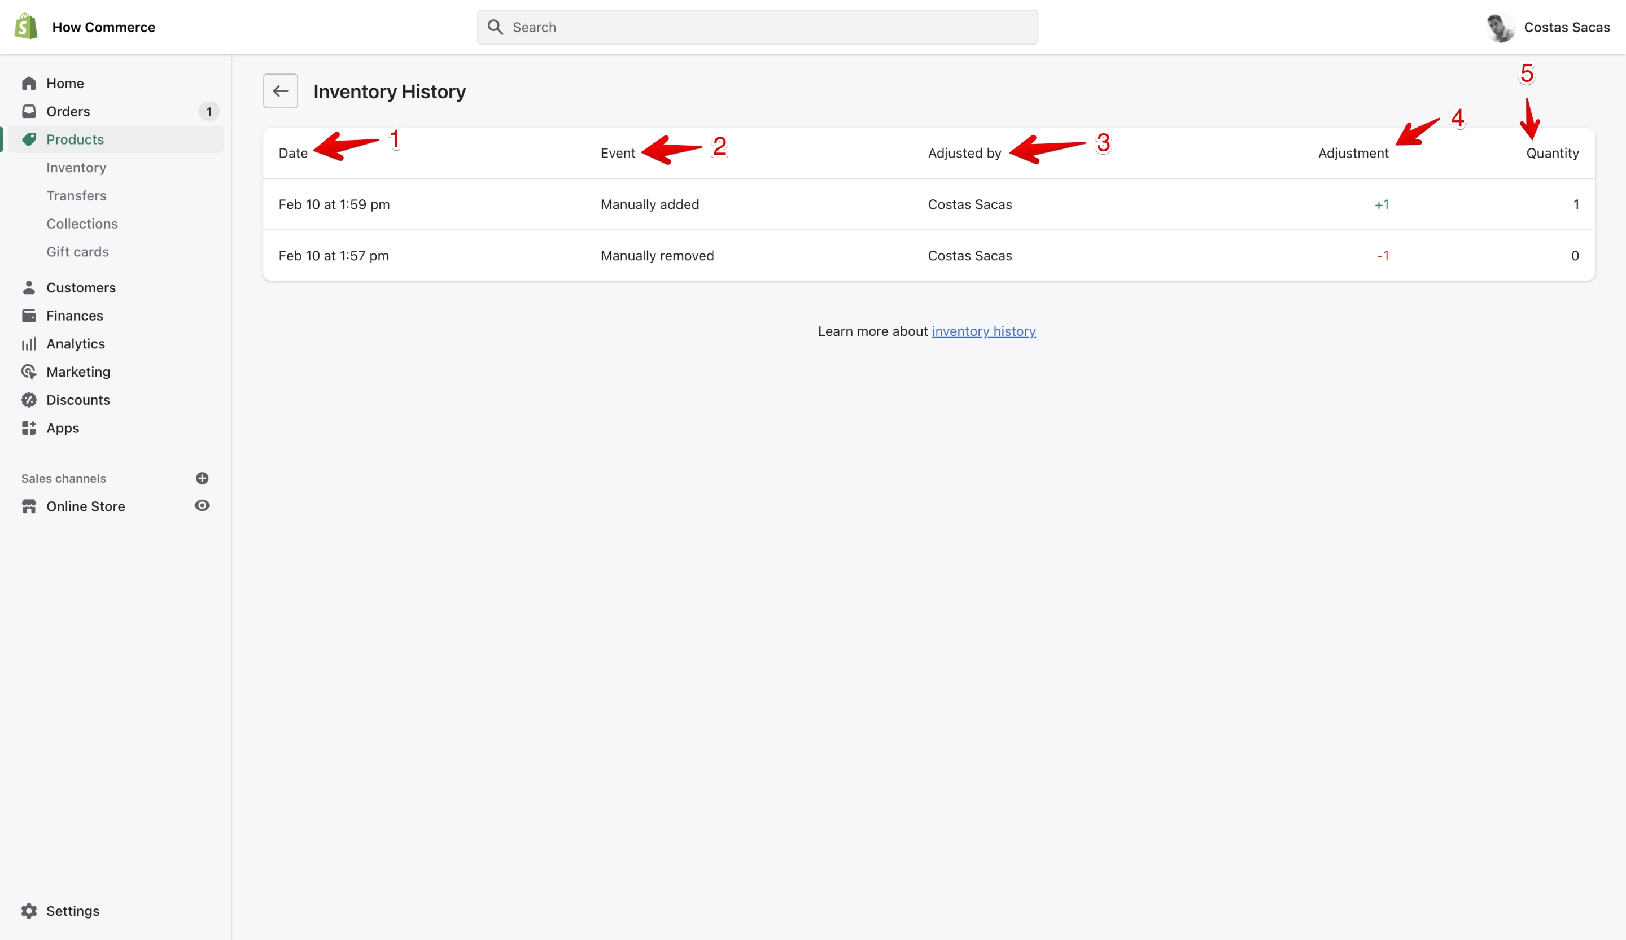Follow the inventory history link
This screenshot has height=940, width=1626.
pos(984,331)
